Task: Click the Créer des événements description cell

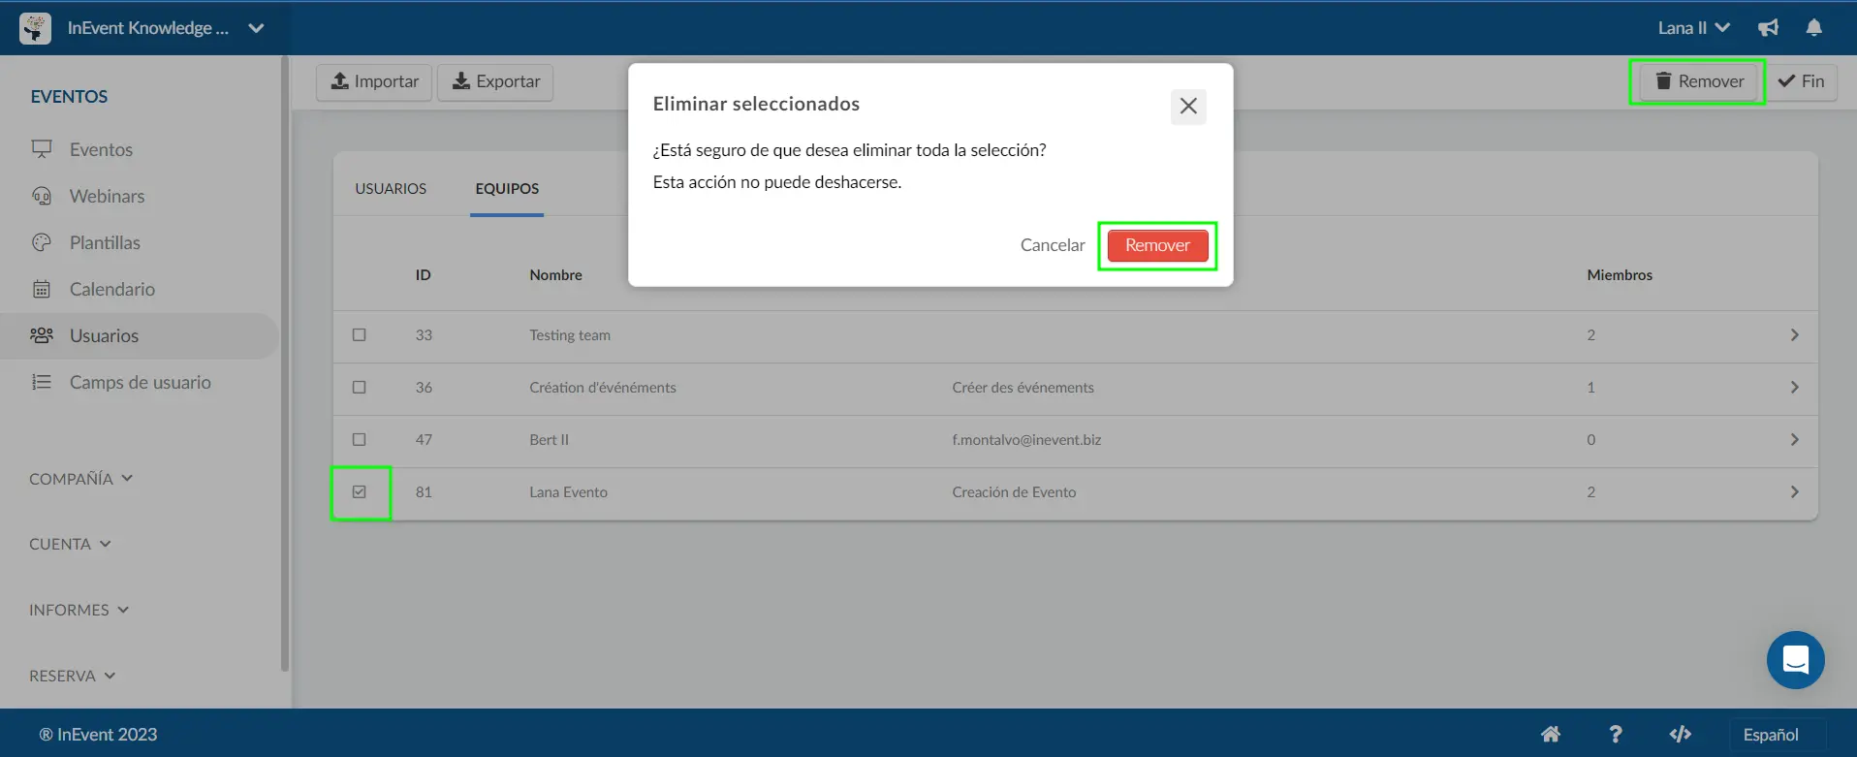Action: (1023, 387)
